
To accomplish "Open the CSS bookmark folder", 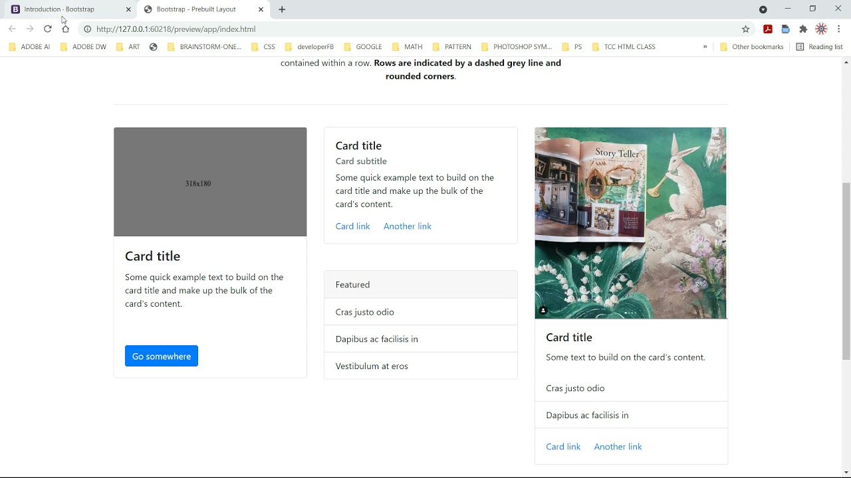I will tap(263, 47).
